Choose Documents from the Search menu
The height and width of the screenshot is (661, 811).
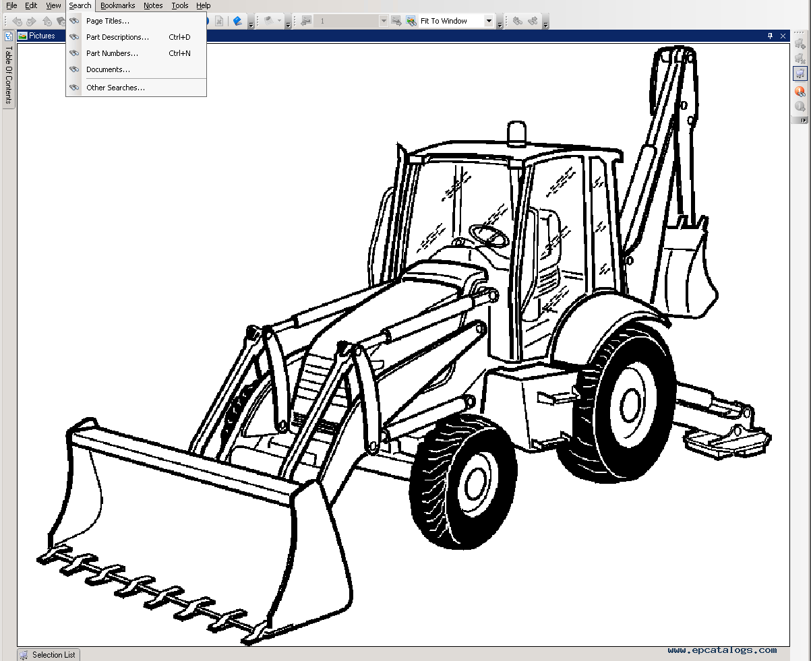pos(136,69)
